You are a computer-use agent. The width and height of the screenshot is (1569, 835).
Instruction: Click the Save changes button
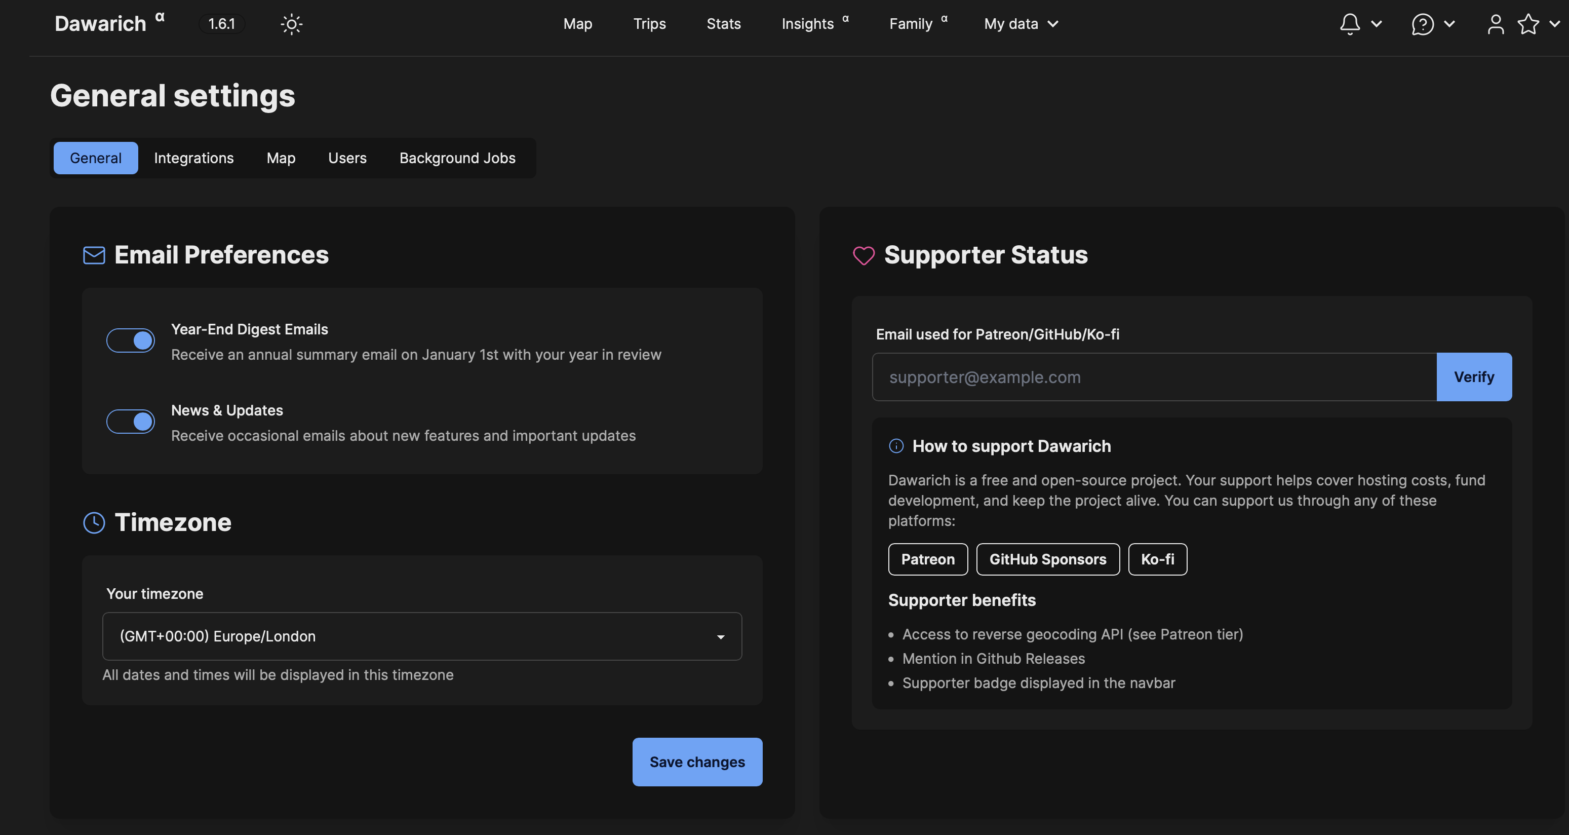[697, 762]
